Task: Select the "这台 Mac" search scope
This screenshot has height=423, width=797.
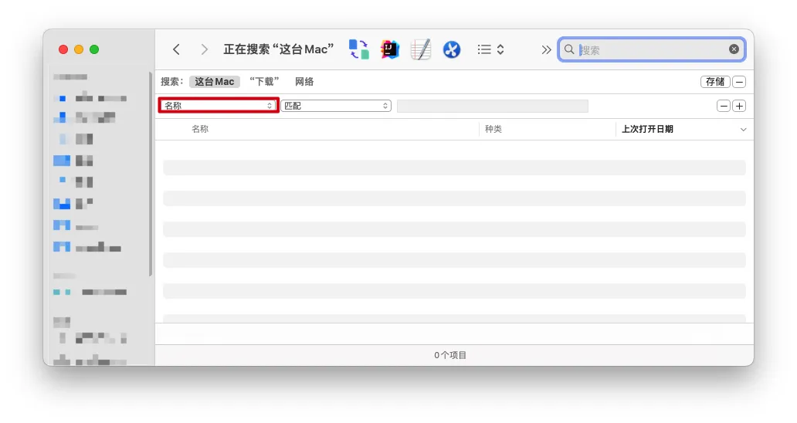Action: click(x=214, y=82)
